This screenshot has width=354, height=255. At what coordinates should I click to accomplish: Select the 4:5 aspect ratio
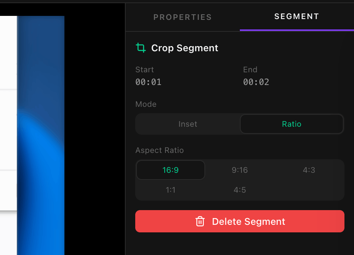point(239,190)
